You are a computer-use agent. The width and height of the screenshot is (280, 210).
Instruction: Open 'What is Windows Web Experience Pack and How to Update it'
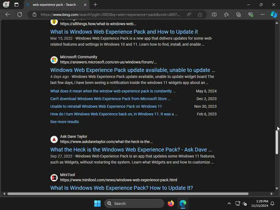point(124,32)
